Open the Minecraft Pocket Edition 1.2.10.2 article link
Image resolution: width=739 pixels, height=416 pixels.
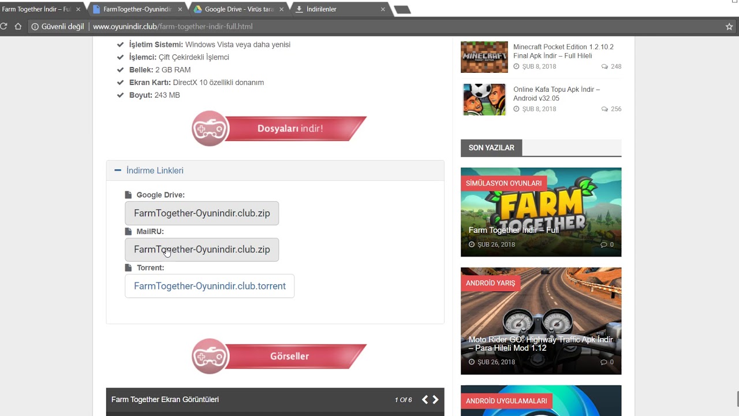[563, 51]
